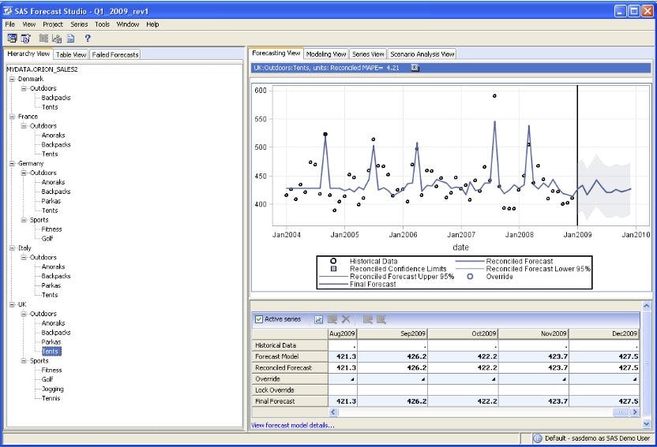Click small icon next to Reconciled MAPE value
The height and width of the screenshot is (447, 657).
coord(415,68)
